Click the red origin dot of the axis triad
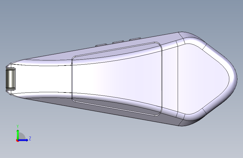Image resolution: width=243 pixels, height=158 pixels. (x=17, y=140)
